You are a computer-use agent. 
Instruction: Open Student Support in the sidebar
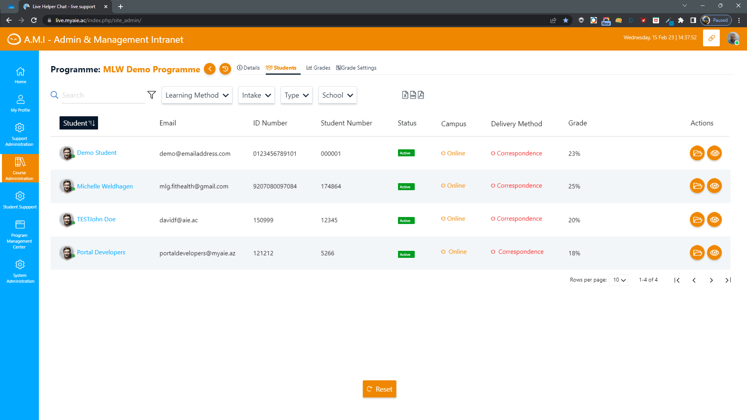(x=20, y=200)
